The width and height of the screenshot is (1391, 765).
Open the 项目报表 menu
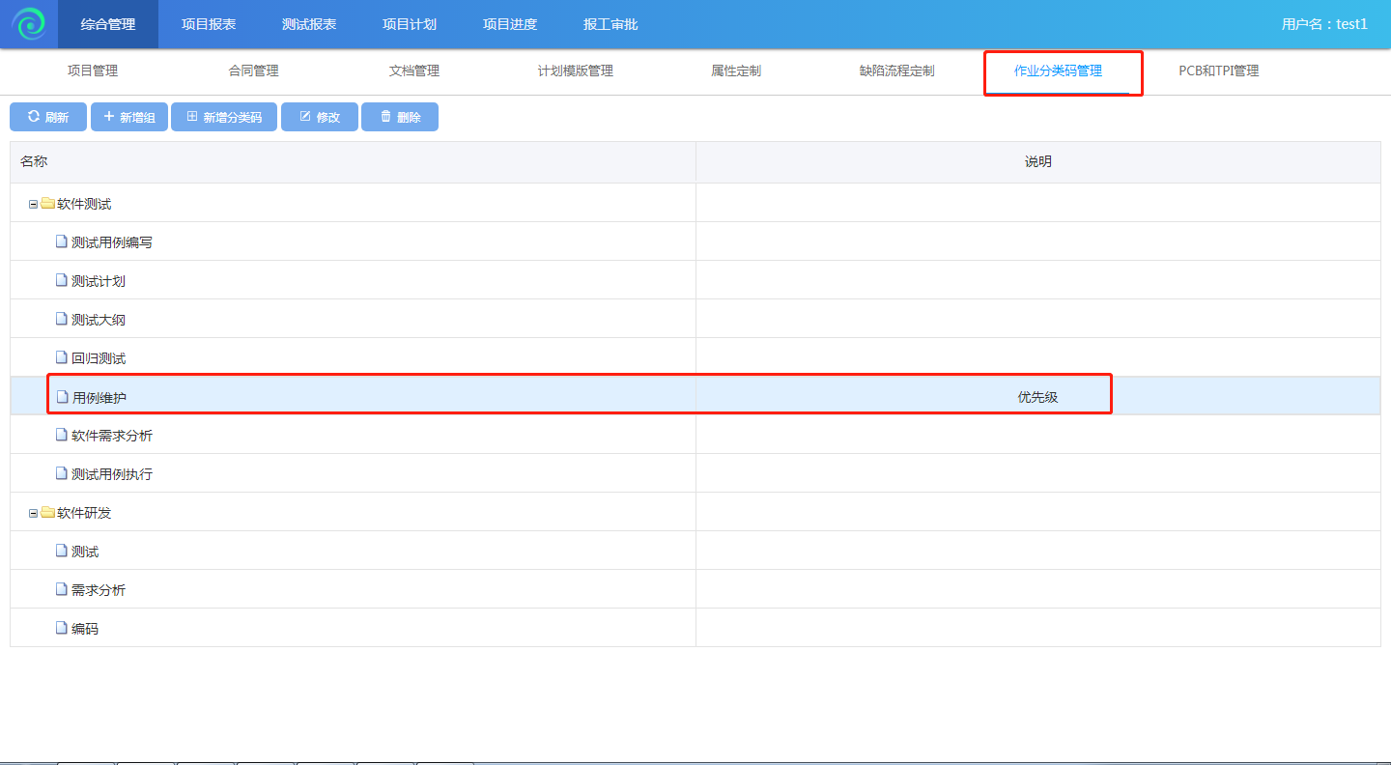coord(209,24)
